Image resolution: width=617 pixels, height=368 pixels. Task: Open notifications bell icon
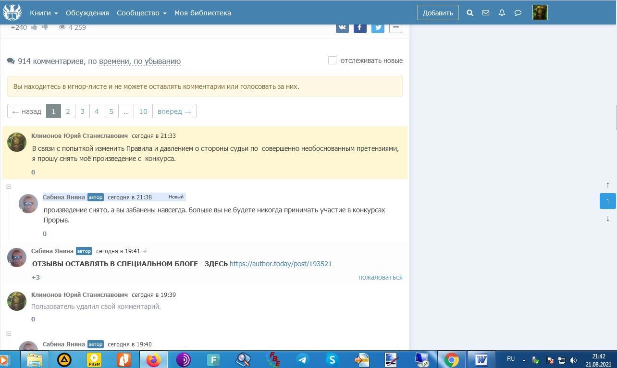point(502,13)
